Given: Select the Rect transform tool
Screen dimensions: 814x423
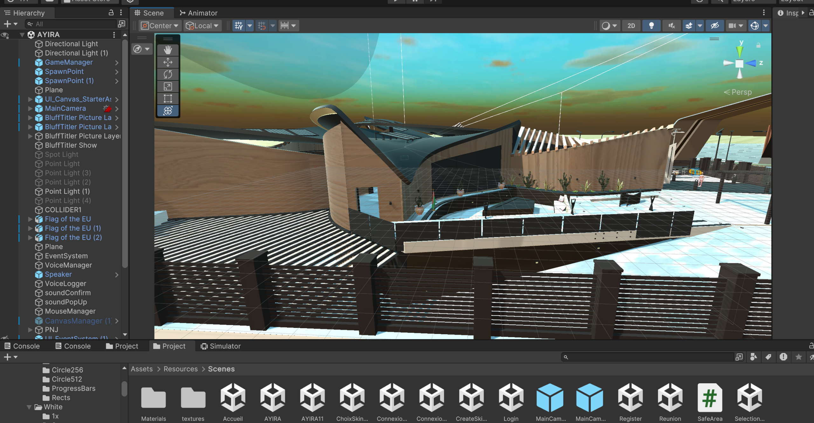Looking at the screenshot, I should pyautogui.click(x=168, y=99).
